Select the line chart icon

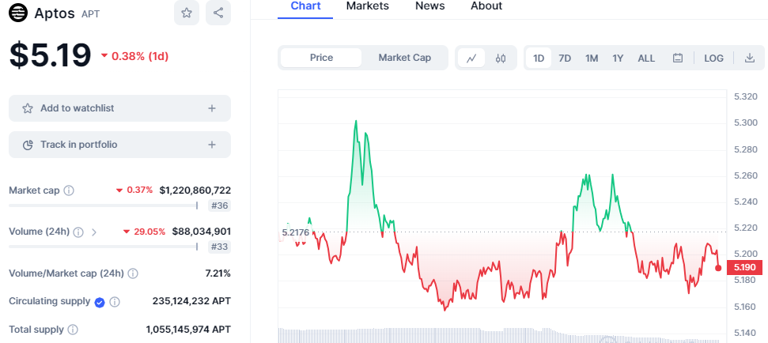pos(471,58)
